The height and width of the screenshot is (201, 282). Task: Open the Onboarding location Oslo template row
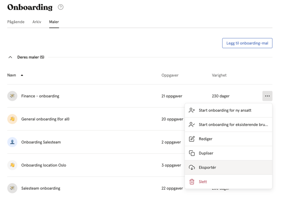(x=96, y=165)
